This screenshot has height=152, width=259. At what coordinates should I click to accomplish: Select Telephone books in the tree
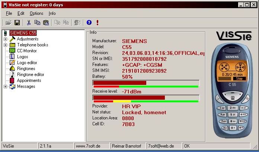click(x=33, y=45)
